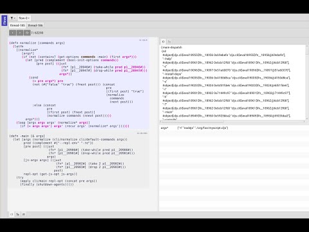309x232 pixels.
Task: Click the vertical scrollbar of the value pane
Action: pos(307,82)
